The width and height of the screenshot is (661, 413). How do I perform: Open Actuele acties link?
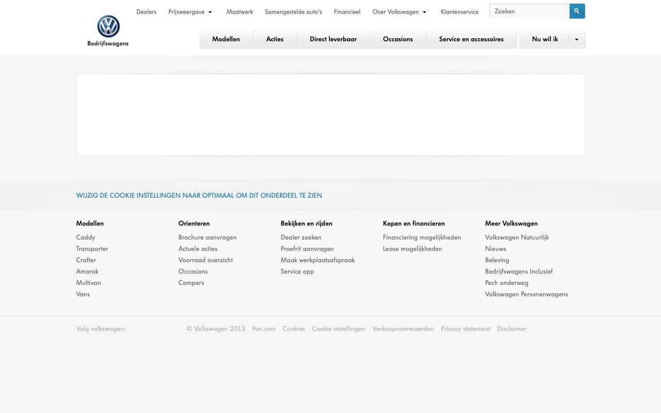coord(198,249)
